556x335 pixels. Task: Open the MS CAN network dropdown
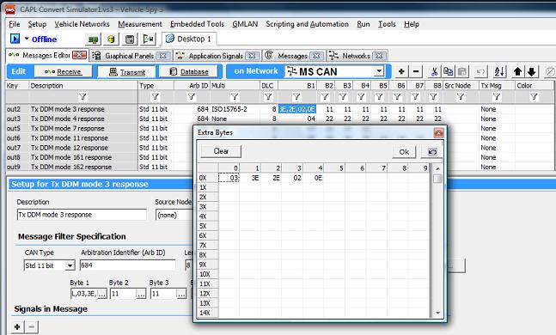[x=379, y=71]
